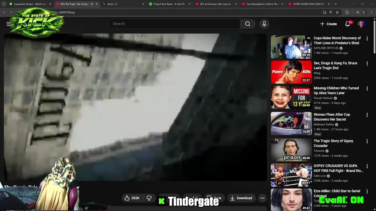Open the 55:13 Predator's Shed thumbnail
This screenshot has width=376, height=211.
tap(291, 47)
